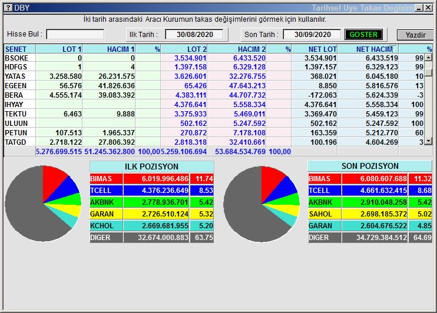Minimize the DBY window
Screen dimensions: 437x313
coord(419,8)
